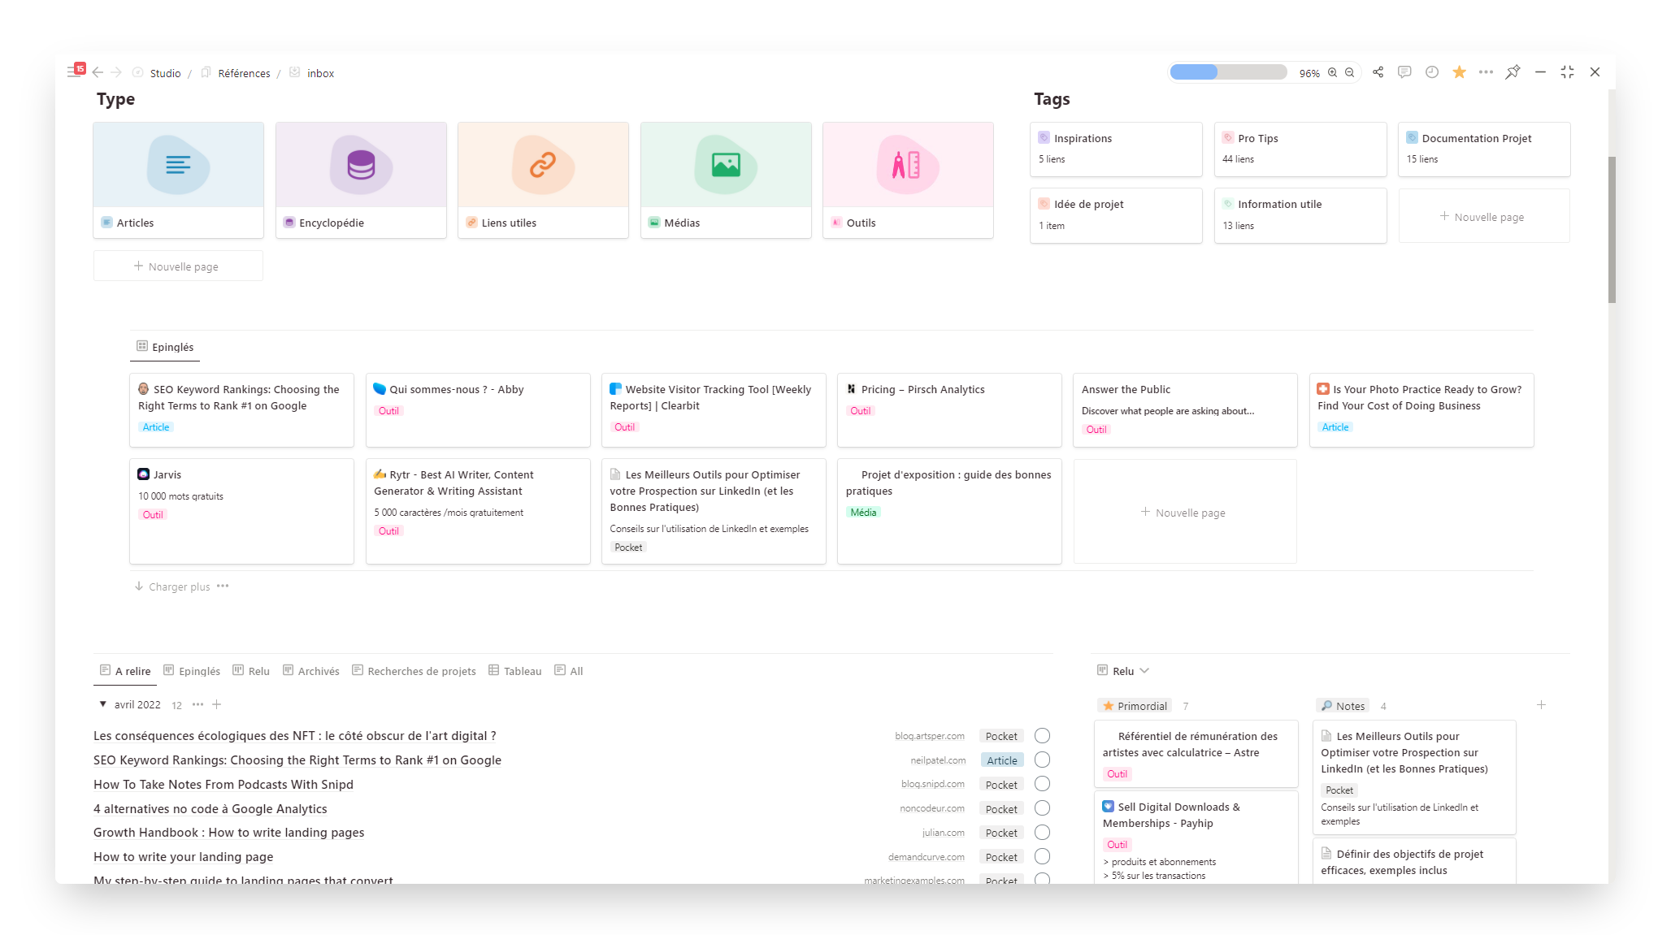1671x935 pixels.
Task: Open page history clock icon
Action: (x=1432, y=72)
